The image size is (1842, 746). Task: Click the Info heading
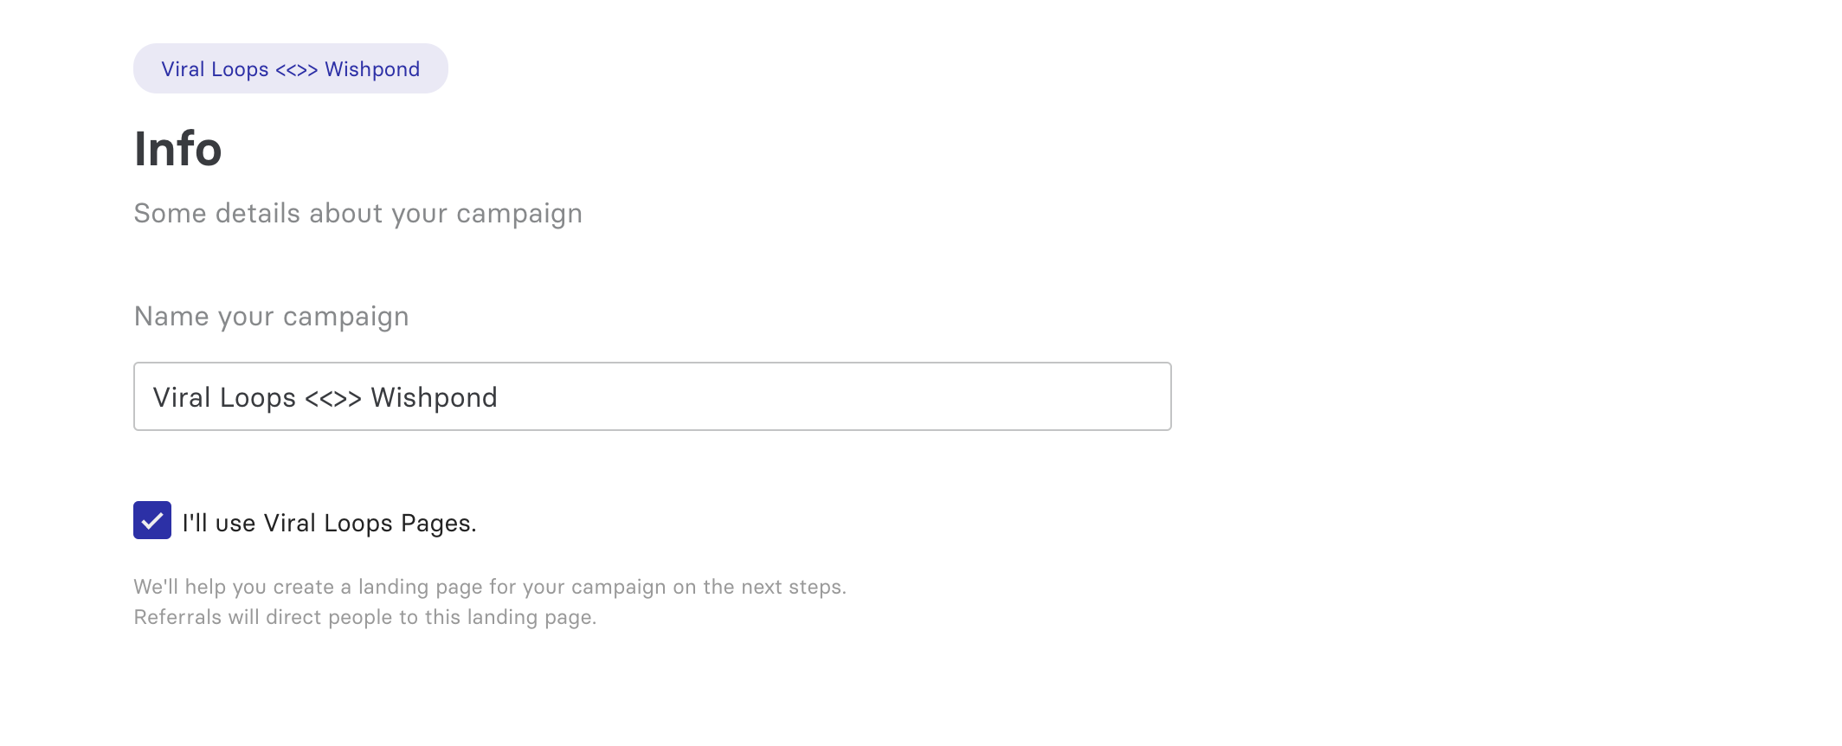click(x=177, y=149)
